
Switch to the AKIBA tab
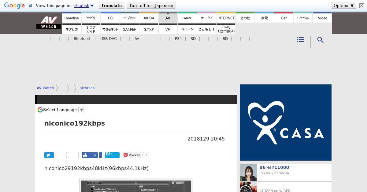[x=149, y=18]
